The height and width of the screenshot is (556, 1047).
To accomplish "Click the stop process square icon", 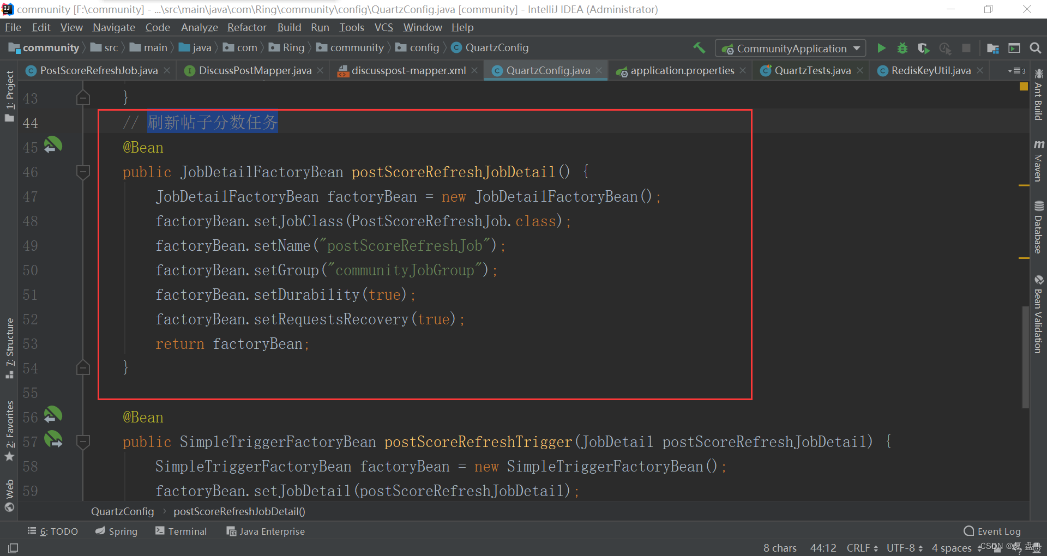I will pos(966,48).
